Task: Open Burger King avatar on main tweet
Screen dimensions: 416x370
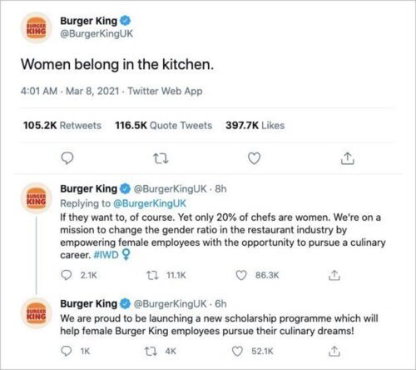Action: pyautogui.click(x=37, y=27)
